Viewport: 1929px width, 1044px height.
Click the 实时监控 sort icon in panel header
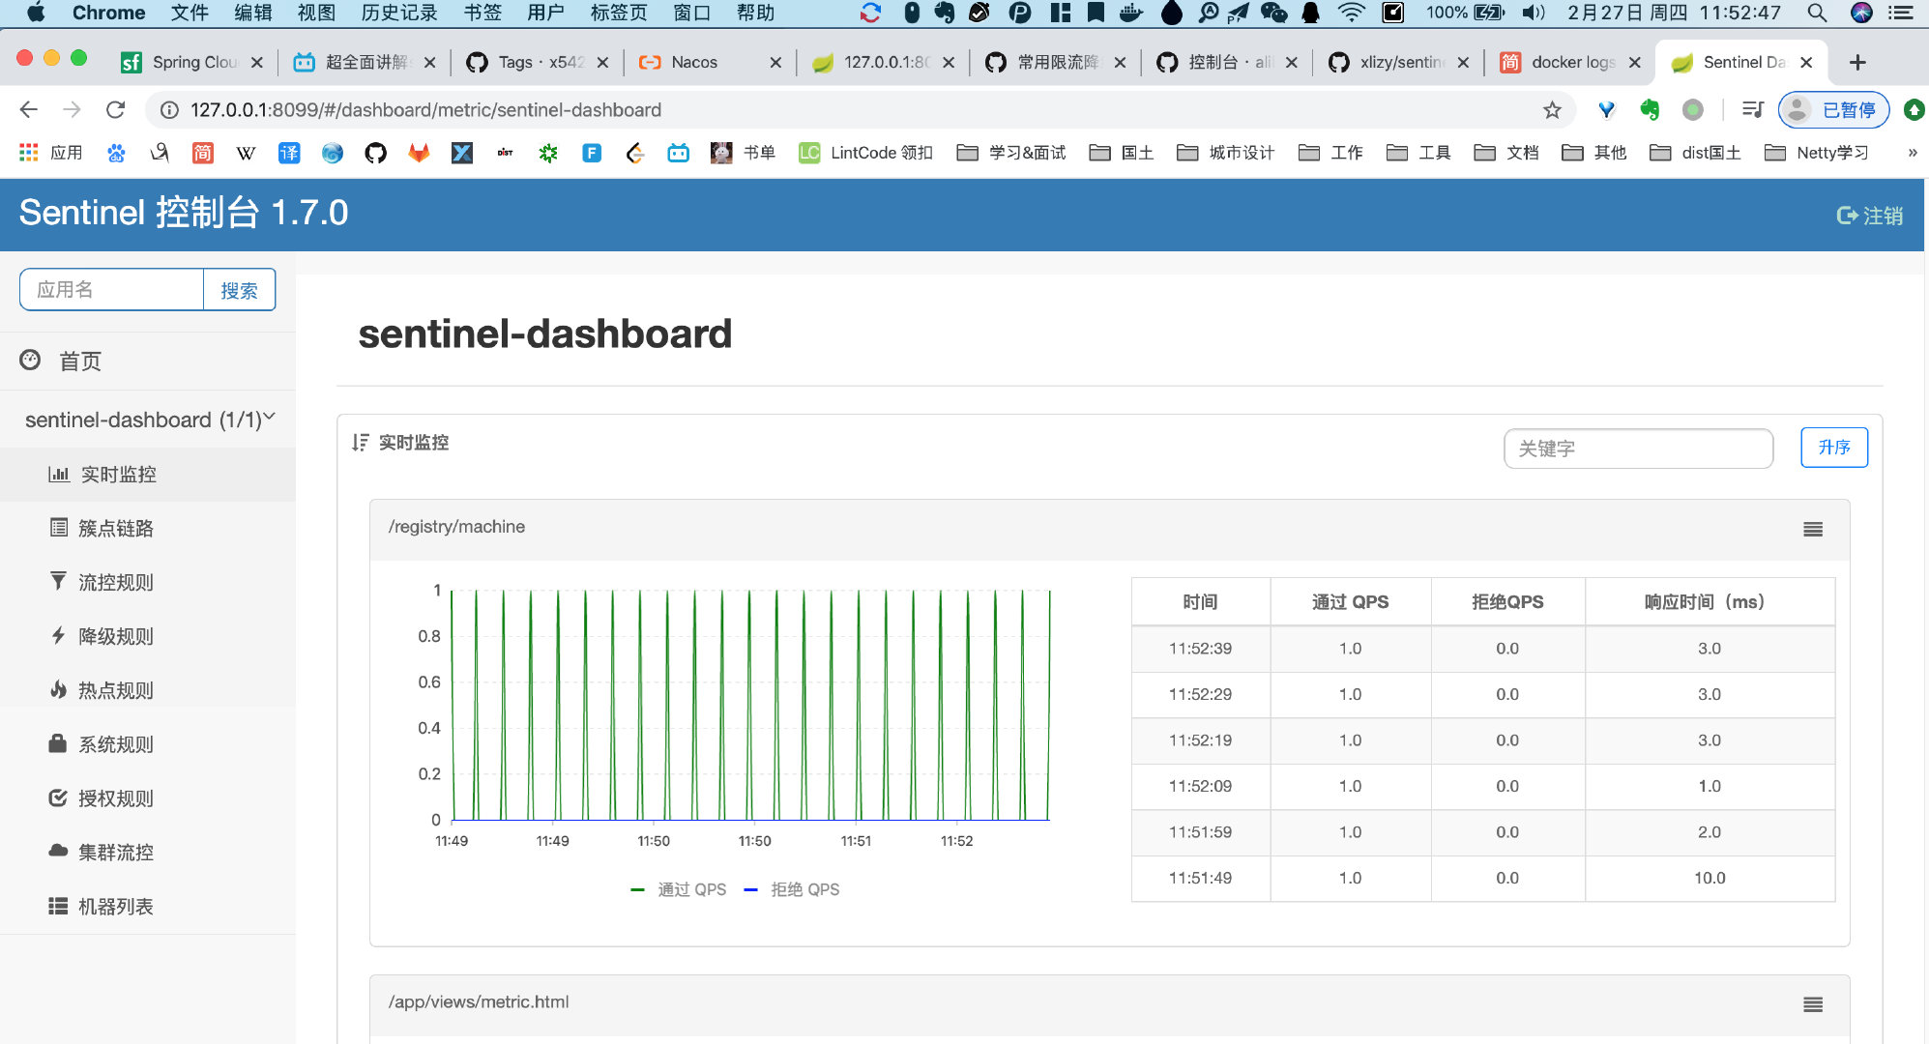tap(361, 443)
